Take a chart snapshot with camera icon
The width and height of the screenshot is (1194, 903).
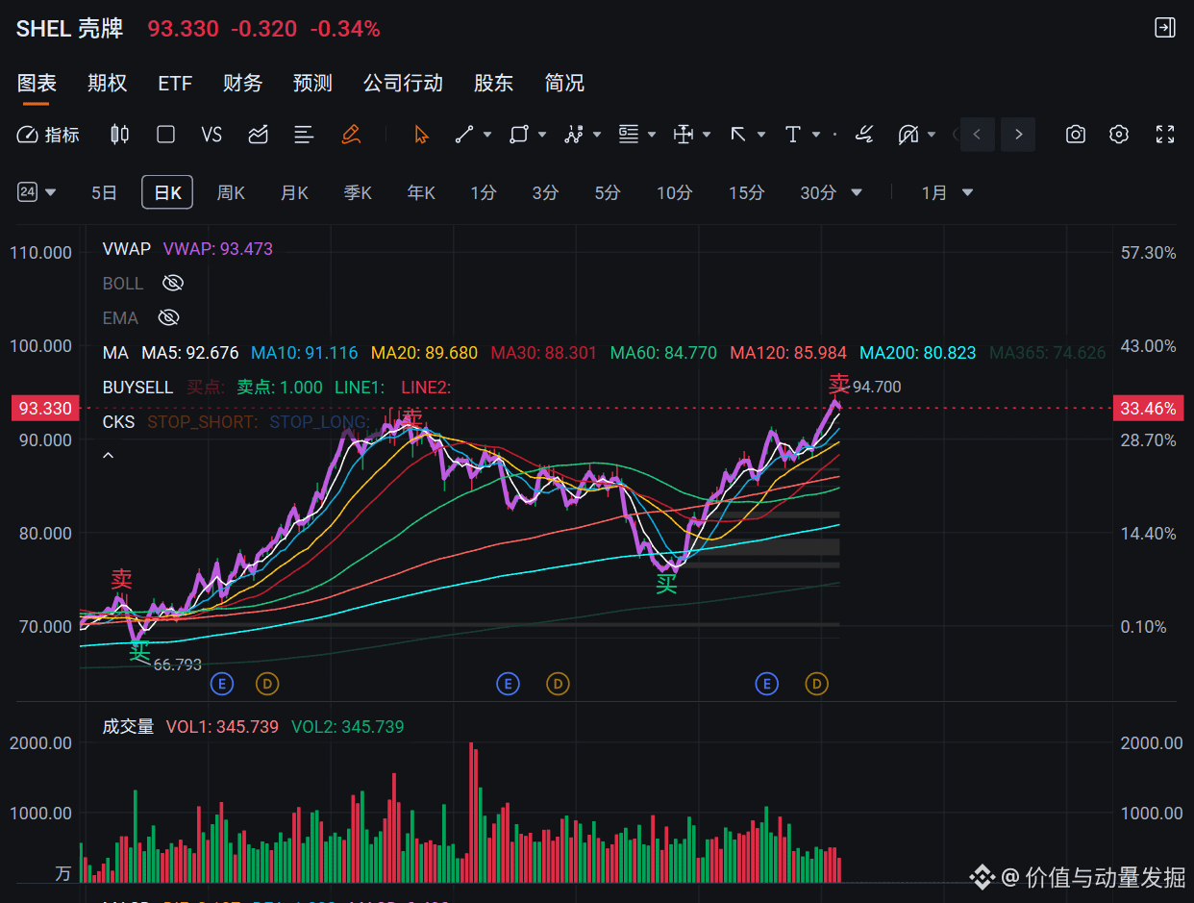click(x=1076, y=135)
